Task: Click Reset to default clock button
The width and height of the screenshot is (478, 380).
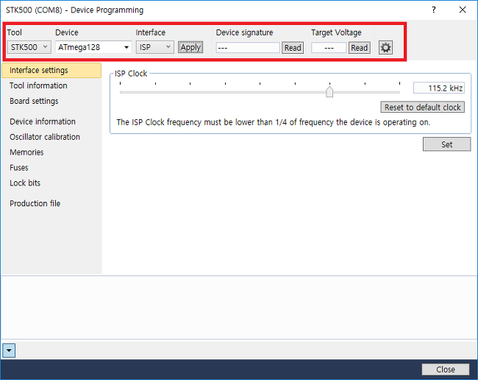Action: coord(423,107)
